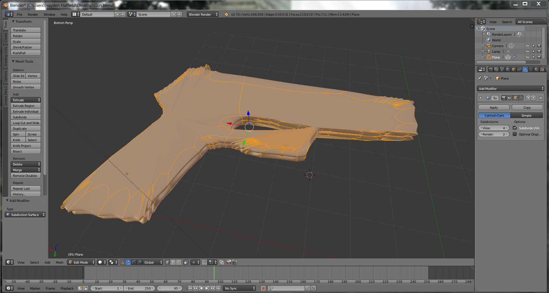Click the Copy modifier button
Image resolution: width=549 pixels, height=293 pixels.
tap(527, 107)
